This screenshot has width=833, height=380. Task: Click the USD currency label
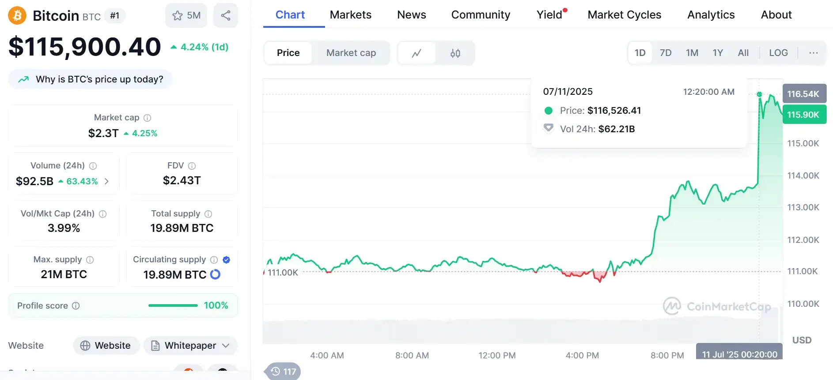[802, 340]
